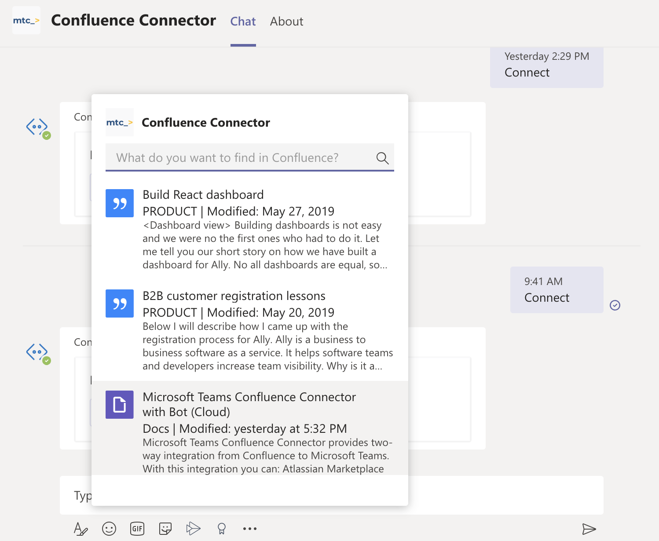
Task: Select the Chat tab
Action: (x=243, y=21)
